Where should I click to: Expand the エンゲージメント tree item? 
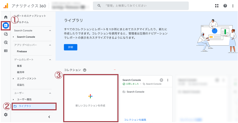14,79
